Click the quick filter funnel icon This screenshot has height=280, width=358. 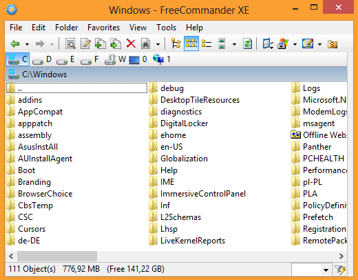click(340, 270)
